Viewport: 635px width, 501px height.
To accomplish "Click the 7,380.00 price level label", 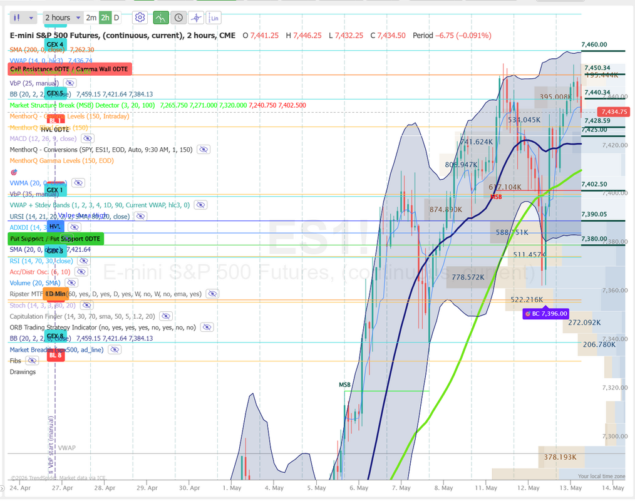I will [x=594, y=239].
